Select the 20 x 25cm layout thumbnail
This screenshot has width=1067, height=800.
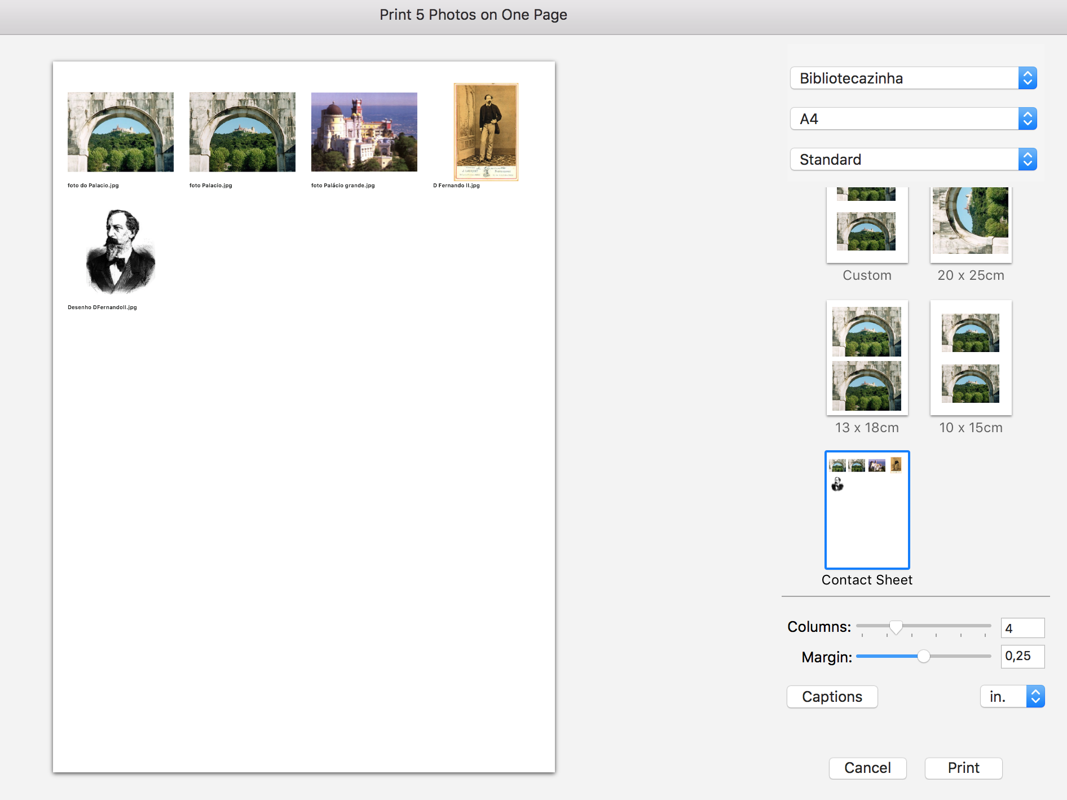971,225
